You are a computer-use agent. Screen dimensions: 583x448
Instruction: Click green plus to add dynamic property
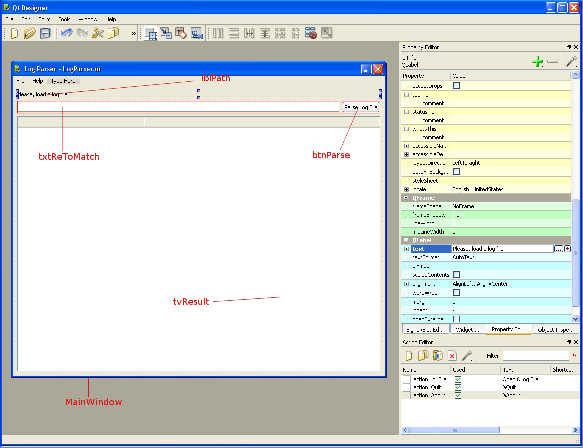pyautogui.click(x=537, y=61)
